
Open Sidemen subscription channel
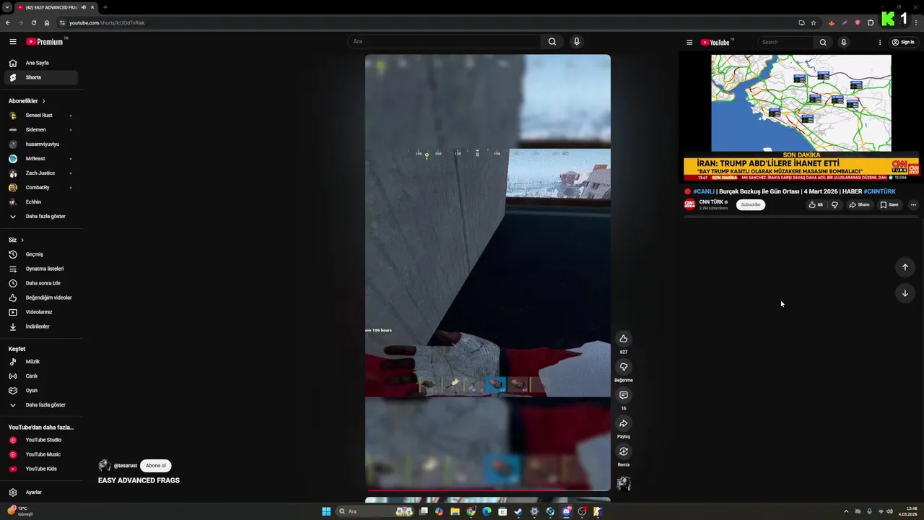pos(41,130)
